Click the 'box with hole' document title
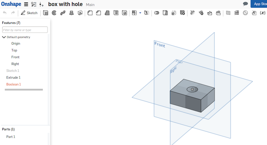The width and height of the screenshot is (267, 145). click(66, 4)
